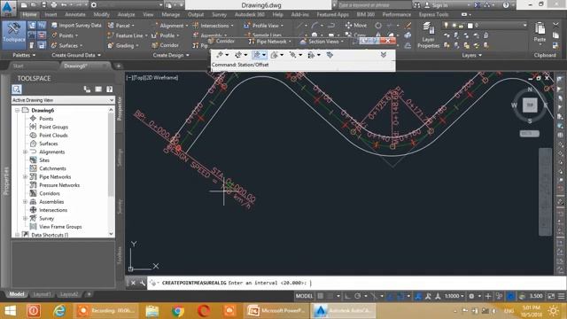Click the Corridor tool in Create Design
The image size is (567, 319).
tap(165, 45)
